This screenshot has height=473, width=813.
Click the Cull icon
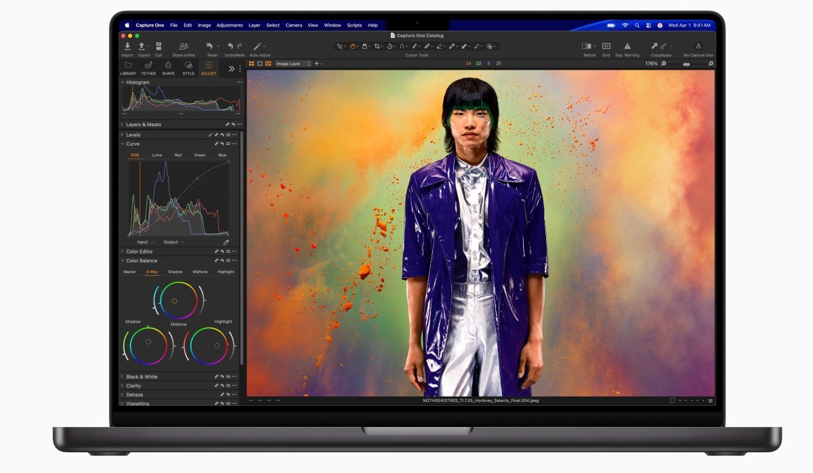pos(159,46)
